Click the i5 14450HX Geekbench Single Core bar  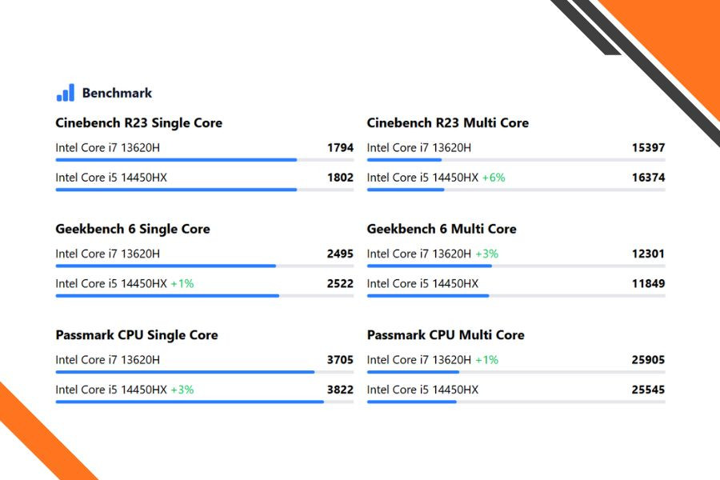pos(167,296)
